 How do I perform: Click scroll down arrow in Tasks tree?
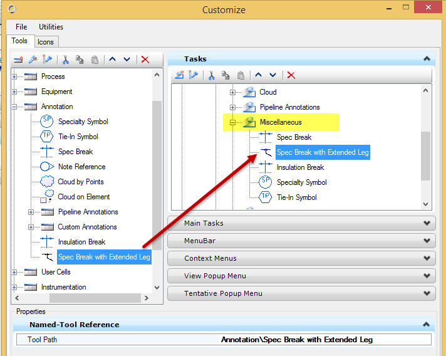[425, 204]
